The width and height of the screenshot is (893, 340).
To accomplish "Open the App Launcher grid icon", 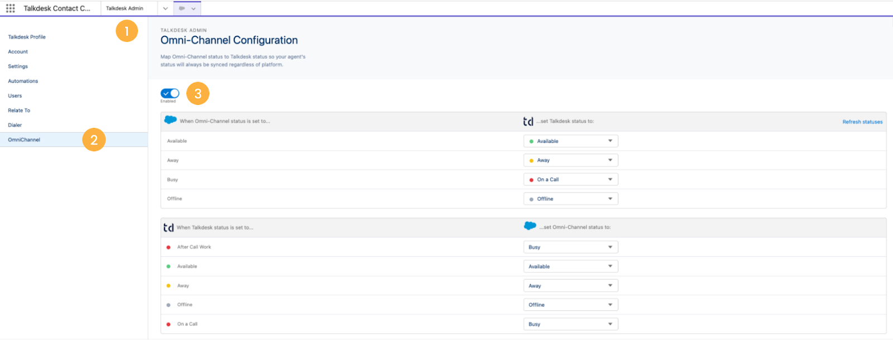I will (x=11, y=8).
